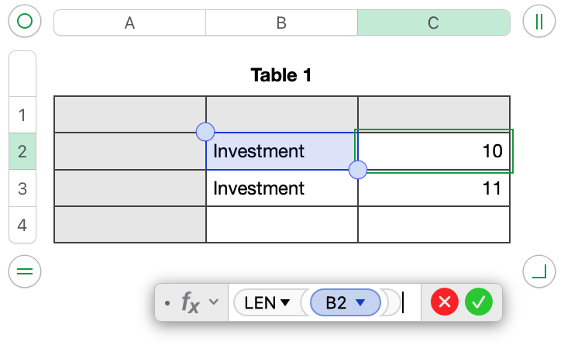The height and width of the screenshot is (352, 578).
Task: Click the add columns handle
Action: [538, 22]
